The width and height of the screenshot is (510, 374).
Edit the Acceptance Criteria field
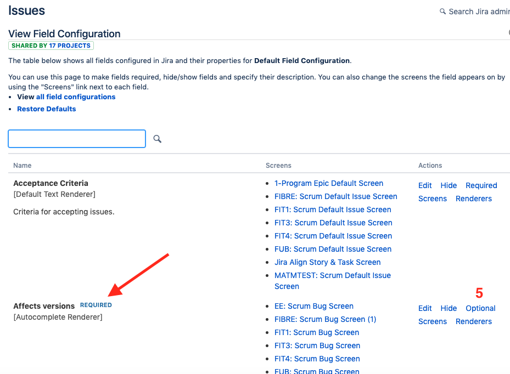(425, 185)
